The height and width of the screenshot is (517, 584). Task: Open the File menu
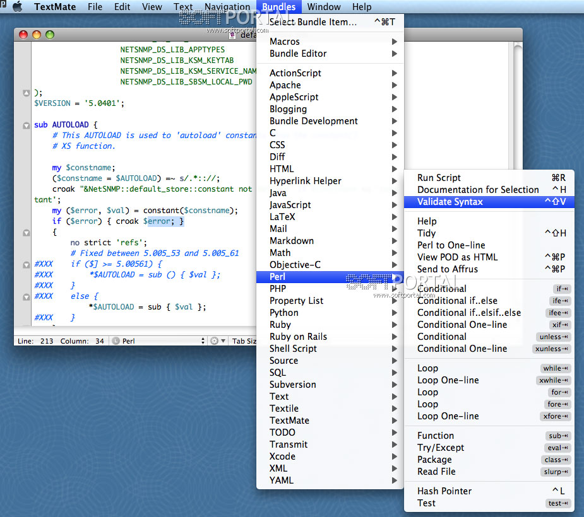[x=95, y=7]
